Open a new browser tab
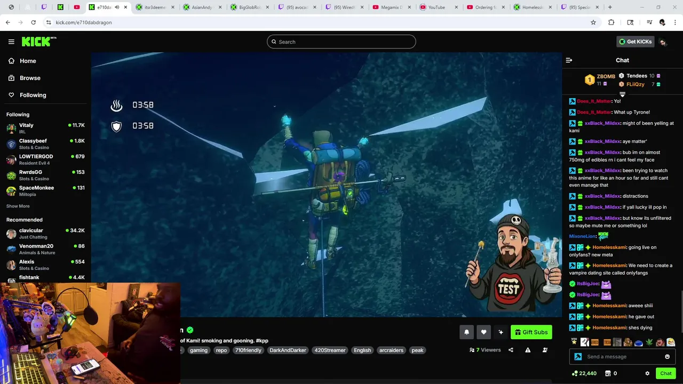This screenshot has height=384, width=683. [x=610, y=7]
